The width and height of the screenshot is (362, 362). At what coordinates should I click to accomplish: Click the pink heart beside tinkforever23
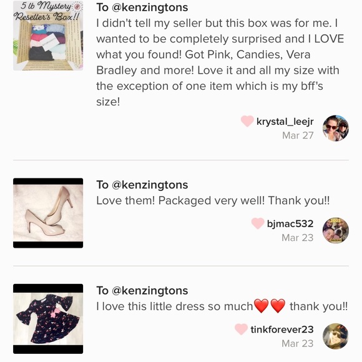(x=242, y=329)
